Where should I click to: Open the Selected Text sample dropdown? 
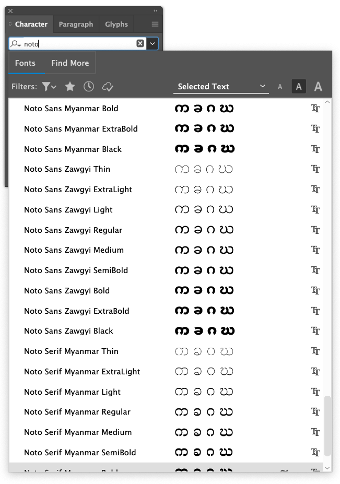221,87
